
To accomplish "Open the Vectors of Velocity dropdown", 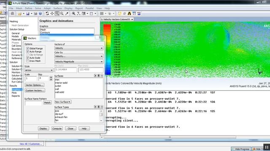I will coord(79,48).
